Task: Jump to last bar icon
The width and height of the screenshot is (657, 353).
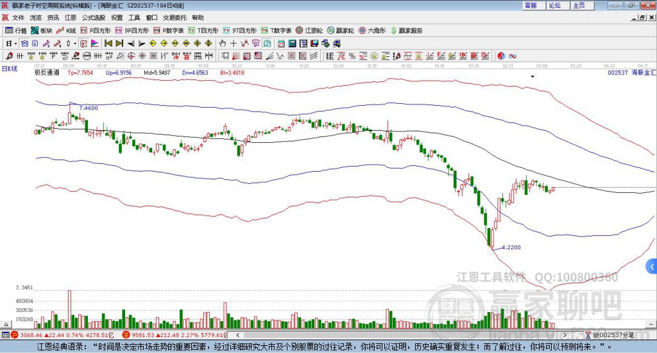Action: tap(119, 44)
